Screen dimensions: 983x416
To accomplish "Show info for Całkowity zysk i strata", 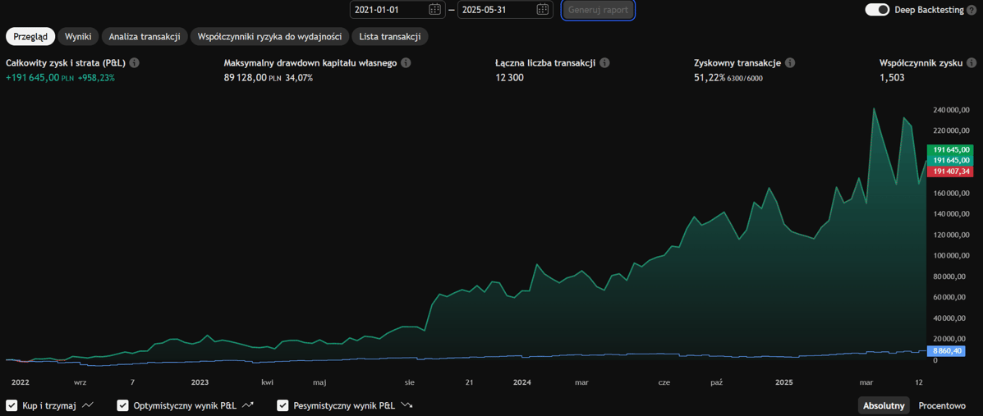I will click(x=134, y=63).
